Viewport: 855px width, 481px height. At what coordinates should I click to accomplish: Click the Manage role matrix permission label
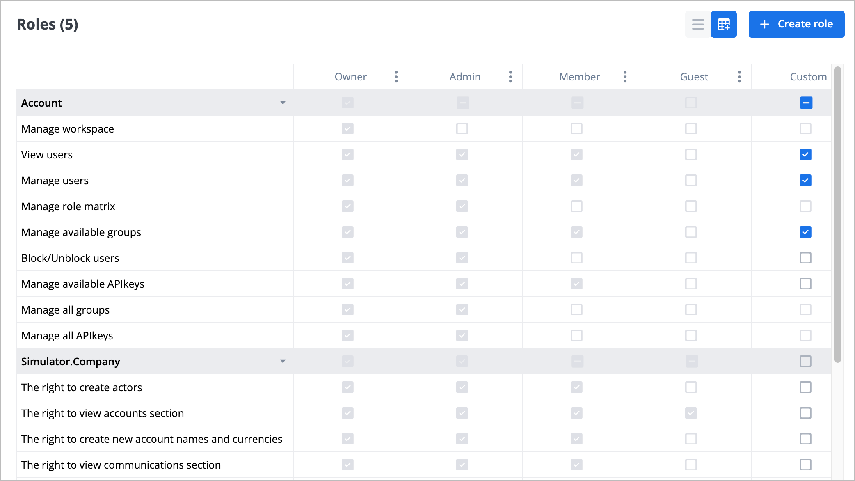[68, 206]
